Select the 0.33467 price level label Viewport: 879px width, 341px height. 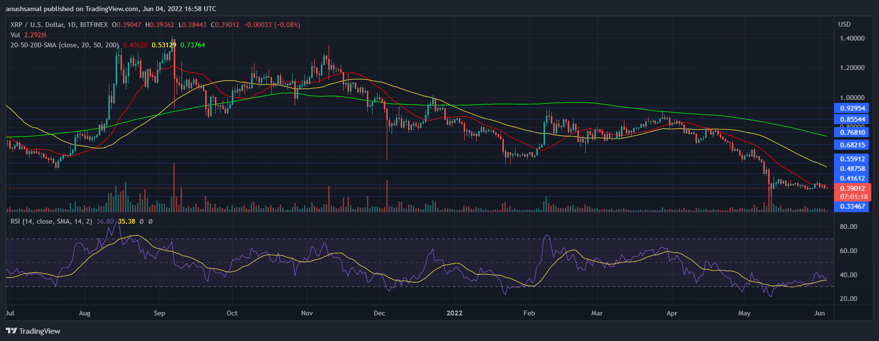[852, 206]
